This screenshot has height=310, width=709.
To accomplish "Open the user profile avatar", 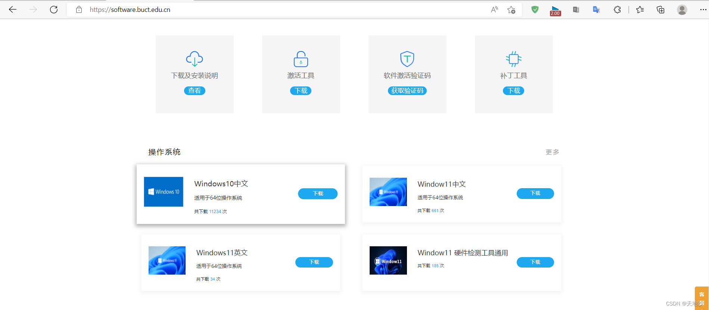I will [682, 10].
